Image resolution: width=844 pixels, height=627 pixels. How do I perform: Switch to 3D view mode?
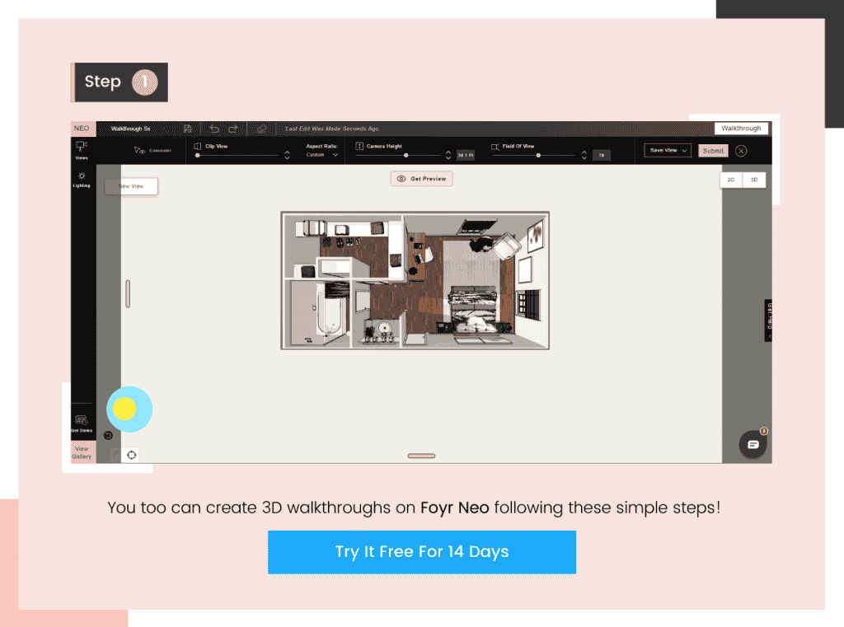point(754,179)
